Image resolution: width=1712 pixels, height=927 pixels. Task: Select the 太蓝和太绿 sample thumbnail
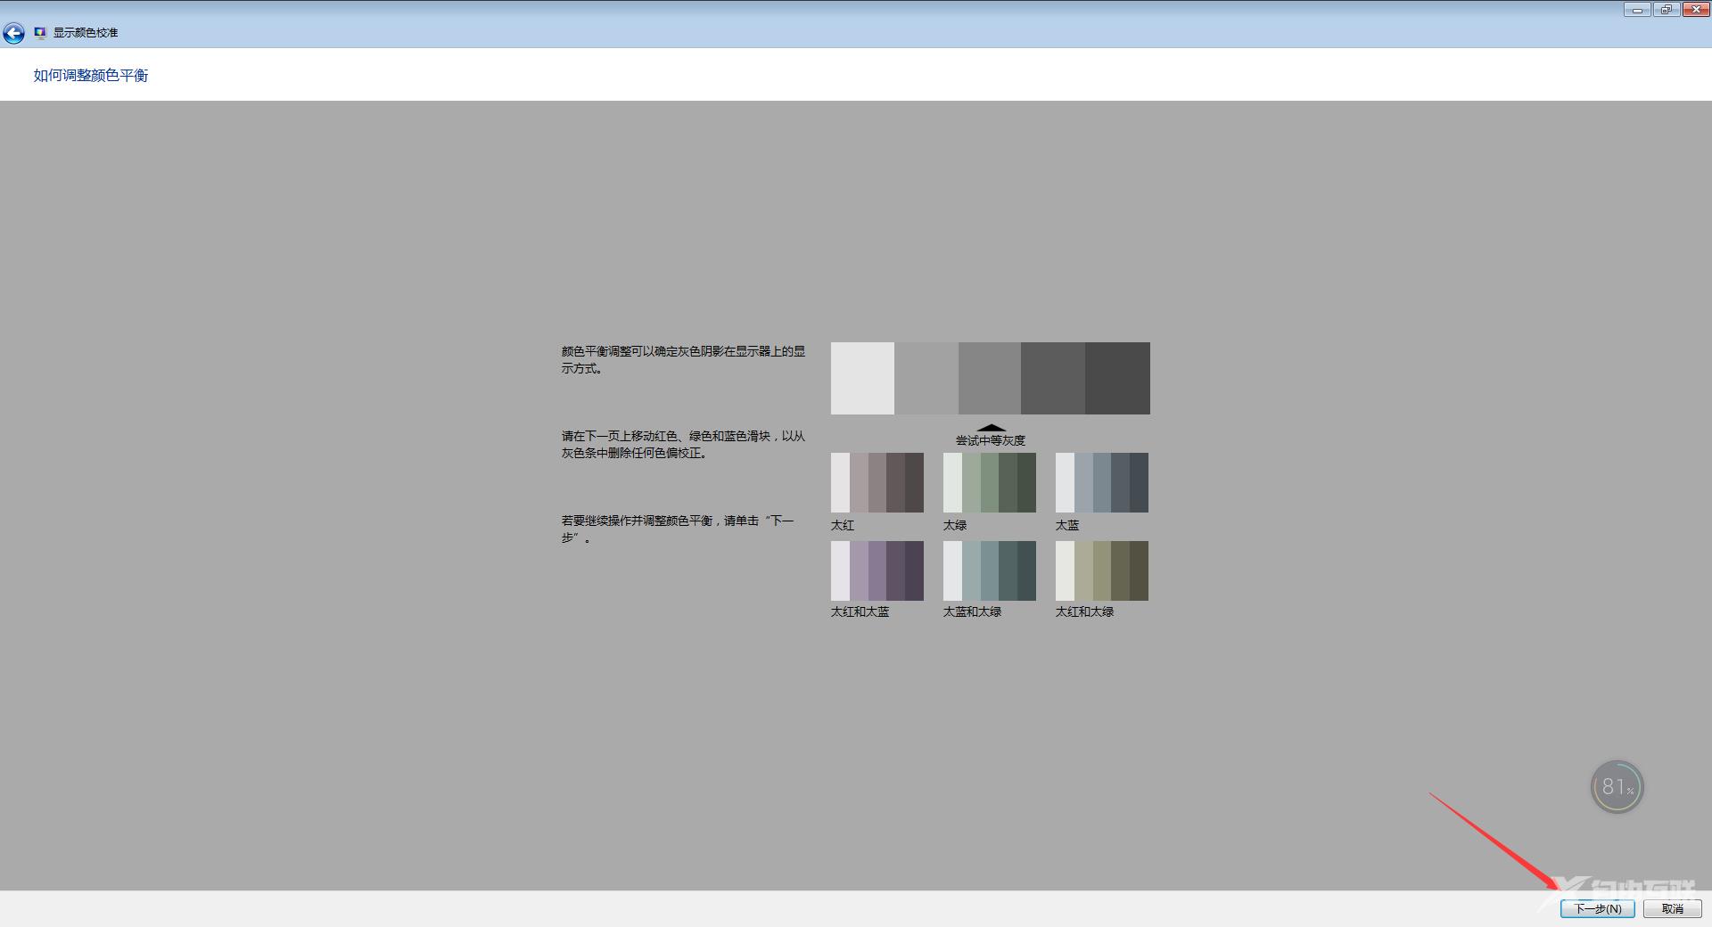click(990, 570)
